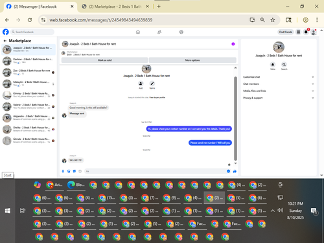Open the Facebook Home icon

tap(138, 32)
